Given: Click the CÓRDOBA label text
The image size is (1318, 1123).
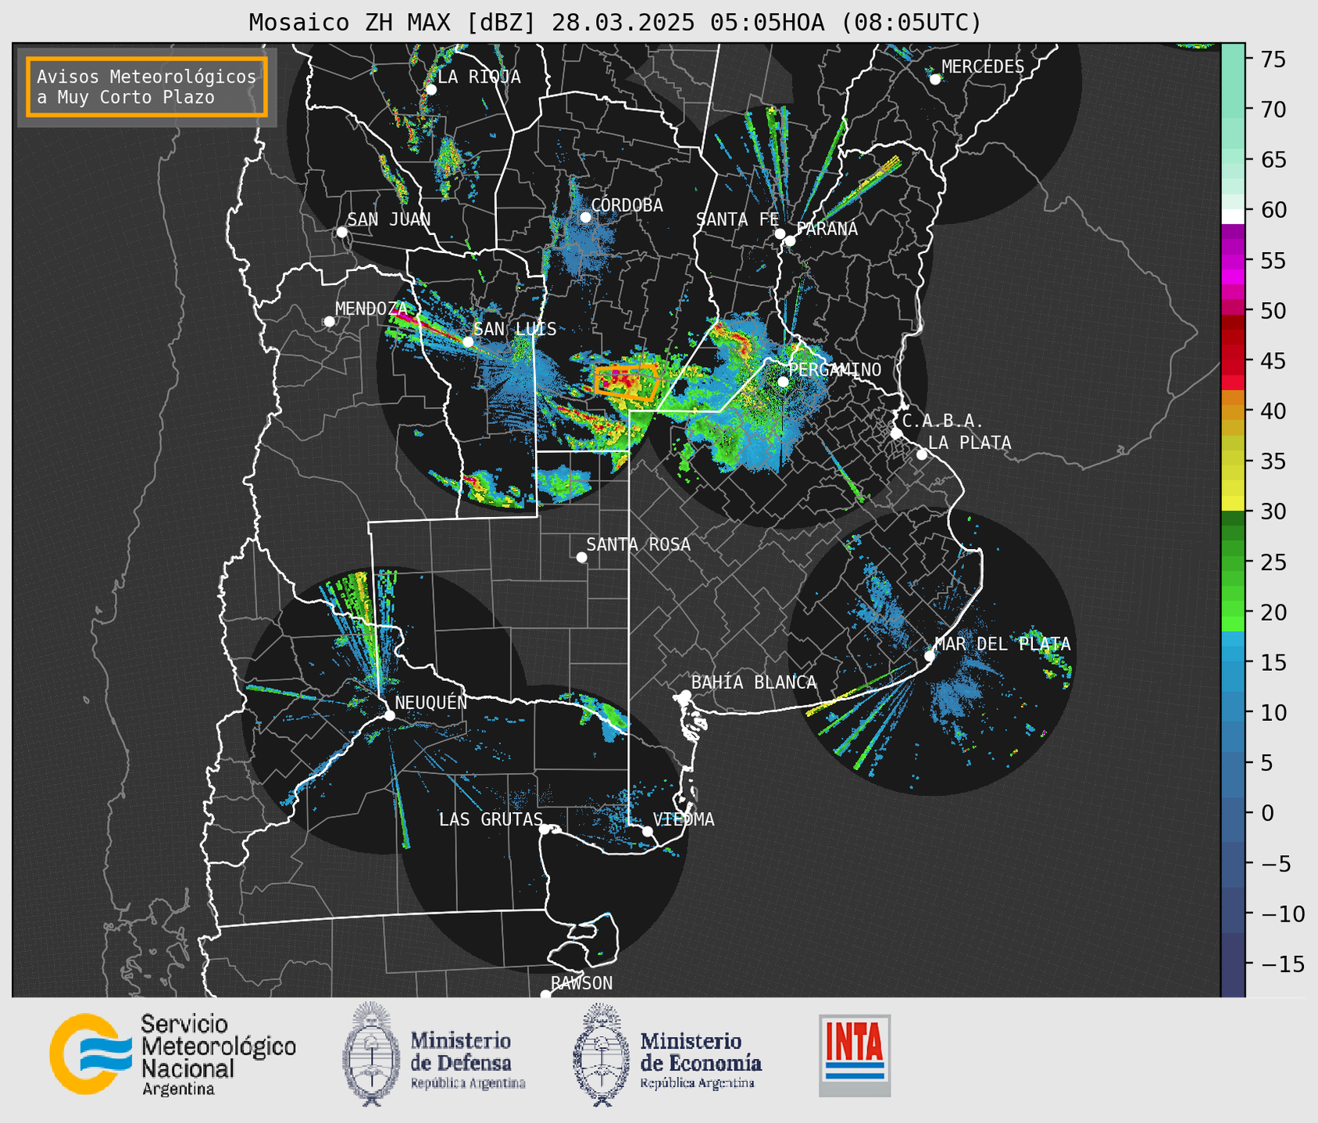Looking at the screenshot, I should click(627, 205).
